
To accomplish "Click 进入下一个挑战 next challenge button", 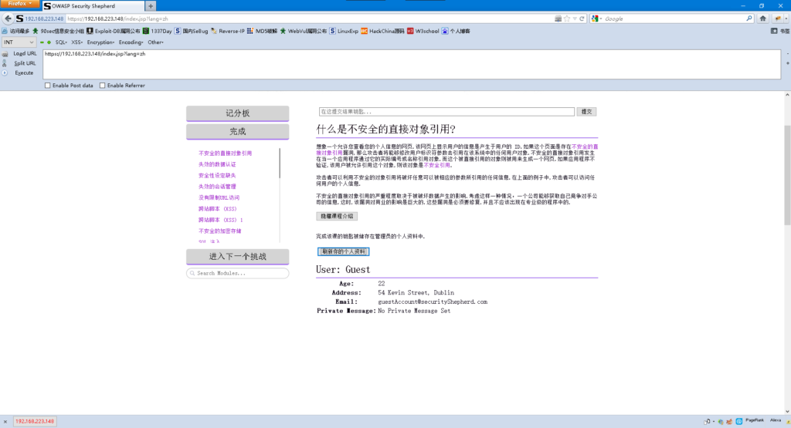I will [238, 256].
